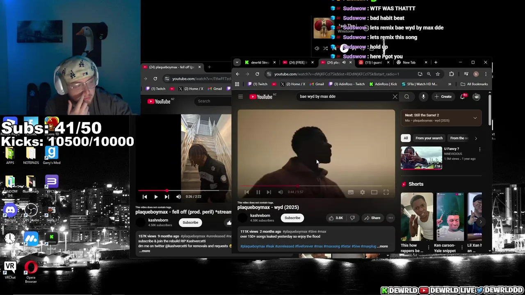Mute the front YouTube player volume
Viewport: 525px width, 295px height.
click(x=281, y=192)
